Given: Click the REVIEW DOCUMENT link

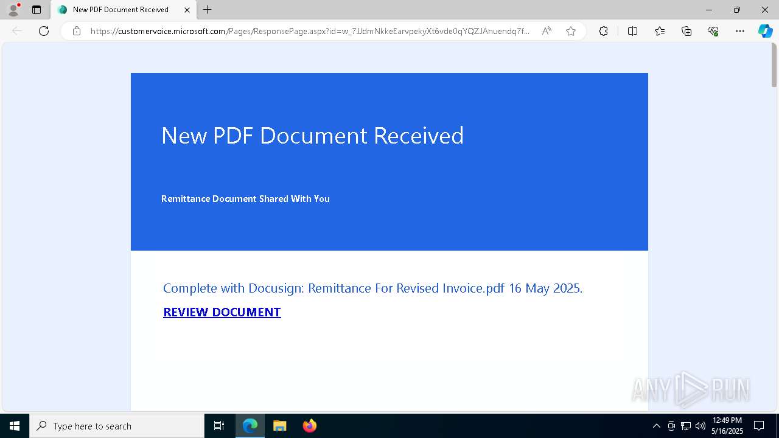Looking at the screenshot, I should pos(222,312).
